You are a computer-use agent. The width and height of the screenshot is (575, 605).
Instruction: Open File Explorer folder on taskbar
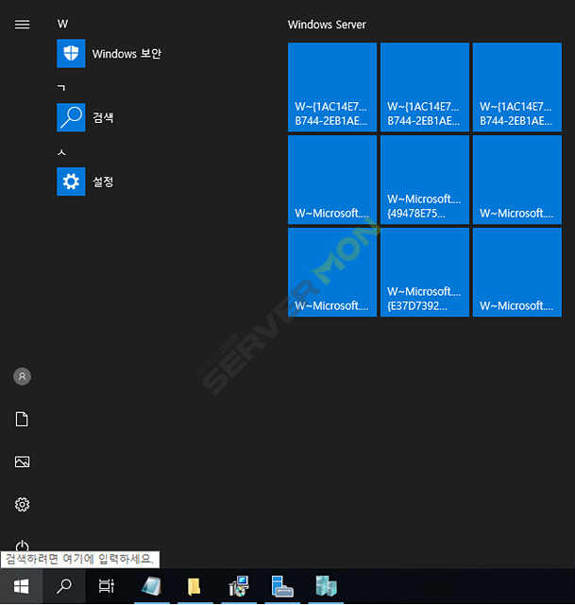(x=194, y=586)
